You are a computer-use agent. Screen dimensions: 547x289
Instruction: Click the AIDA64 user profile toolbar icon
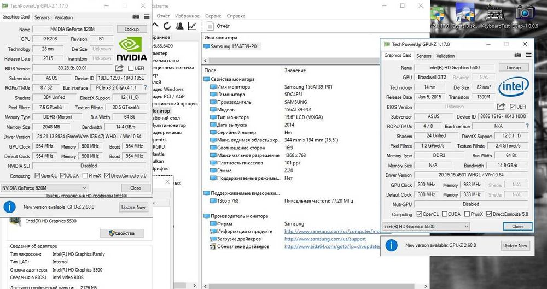pyautogui.click(x=179, y=26)
